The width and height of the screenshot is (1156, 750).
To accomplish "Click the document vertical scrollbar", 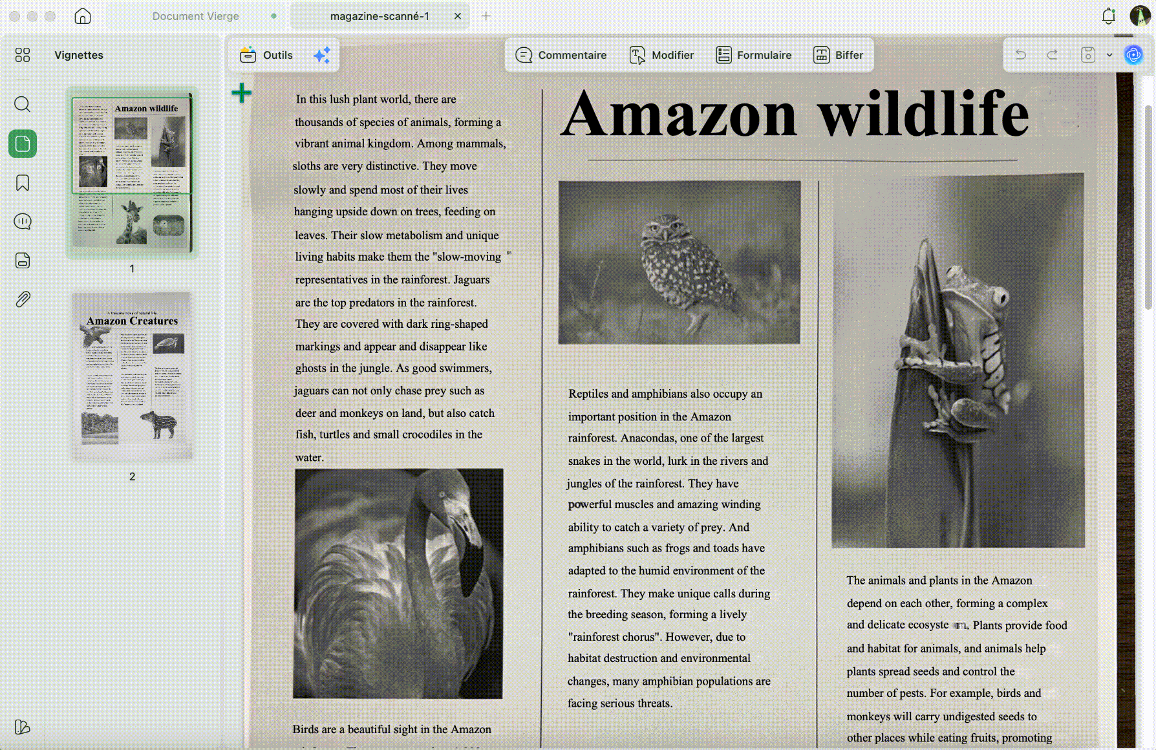I will pyautogui.click(x=1148, y=207).
